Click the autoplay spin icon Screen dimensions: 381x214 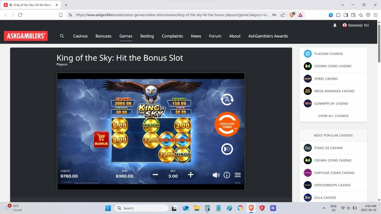coord(227,100)
